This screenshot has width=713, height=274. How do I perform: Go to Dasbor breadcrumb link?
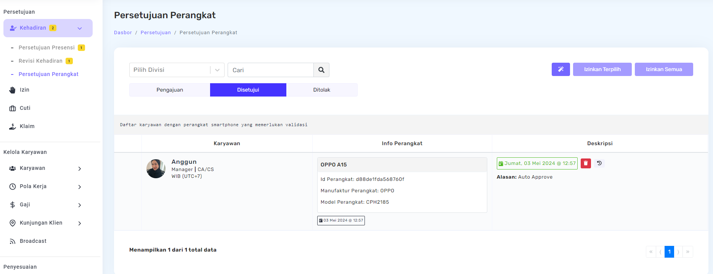(x=123, y=33)
